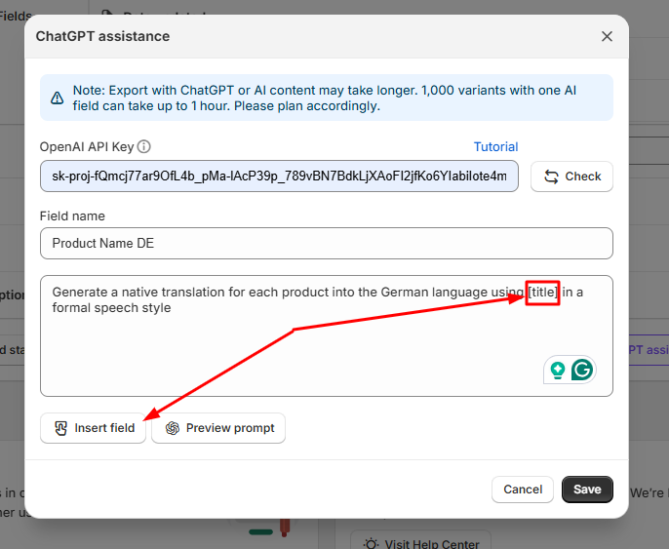The image size is (669, 549).
Task: Click the 'Field name' label text
Action: click(72, 216)
